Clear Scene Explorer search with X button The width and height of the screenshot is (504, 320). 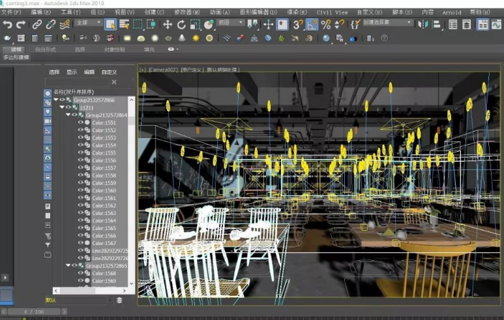(114, 82)
